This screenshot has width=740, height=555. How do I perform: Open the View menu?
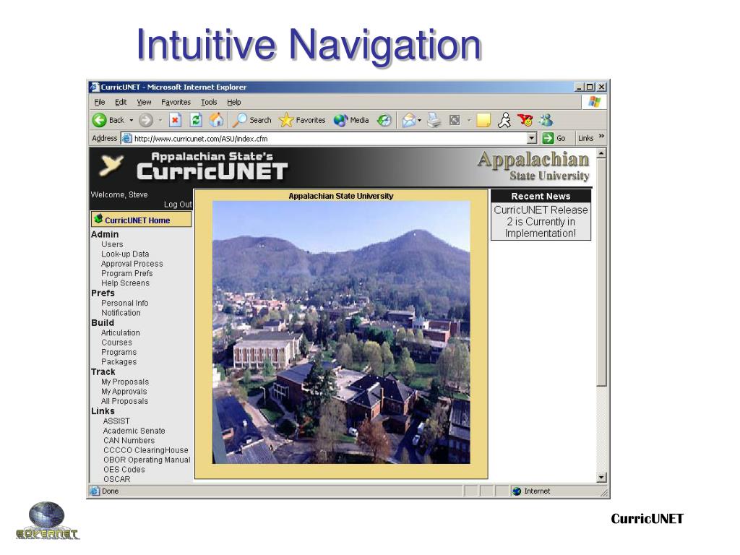144,102
